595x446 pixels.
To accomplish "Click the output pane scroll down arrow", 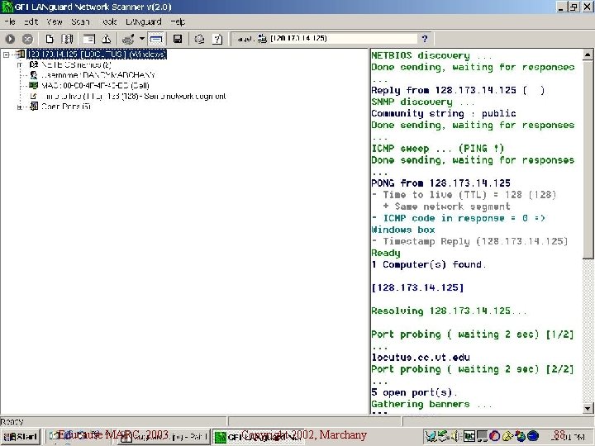I will (x=588, y=409).
